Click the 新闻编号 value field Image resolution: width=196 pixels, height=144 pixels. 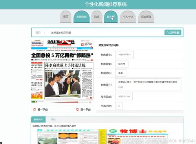point(125,55)
